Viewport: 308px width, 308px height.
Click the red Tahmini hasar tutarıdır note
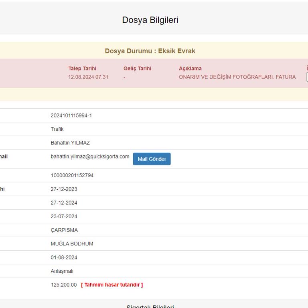(112, 285)
